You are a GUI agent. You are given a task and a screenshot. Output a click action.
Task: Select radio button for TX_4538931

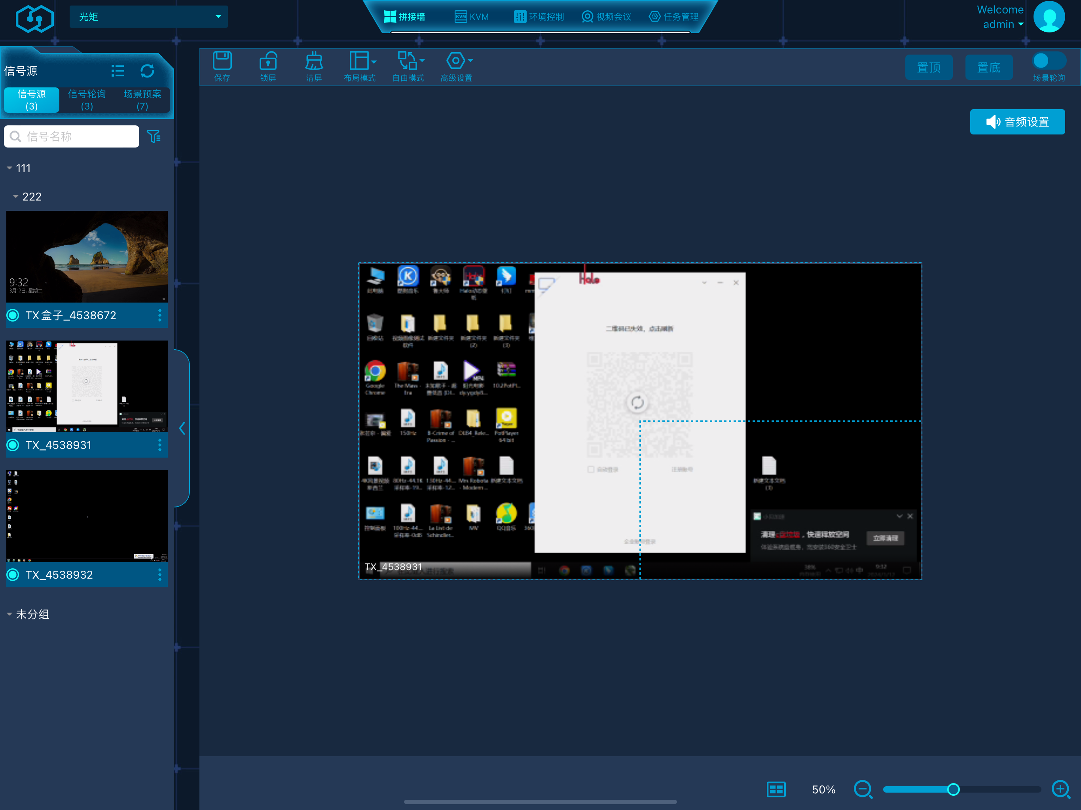pyautogui.click(x=13, y=445)
